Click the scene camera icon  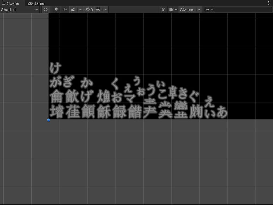point(171,10)
